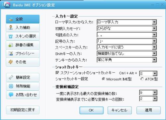
Task: Open the ローマ字入力/かな入力 dropdown
Action: click(x=127, y=22)
